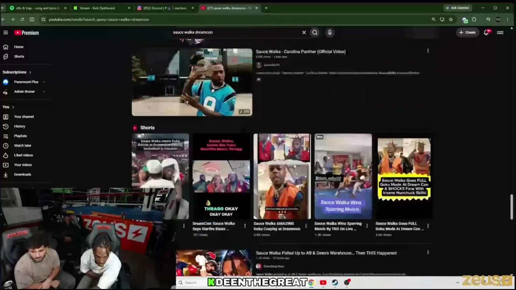Open the Pulled Up to AB & Deen's Warehouse title
This screenshot has width=516, height=290.
click(x=326, y=253)
